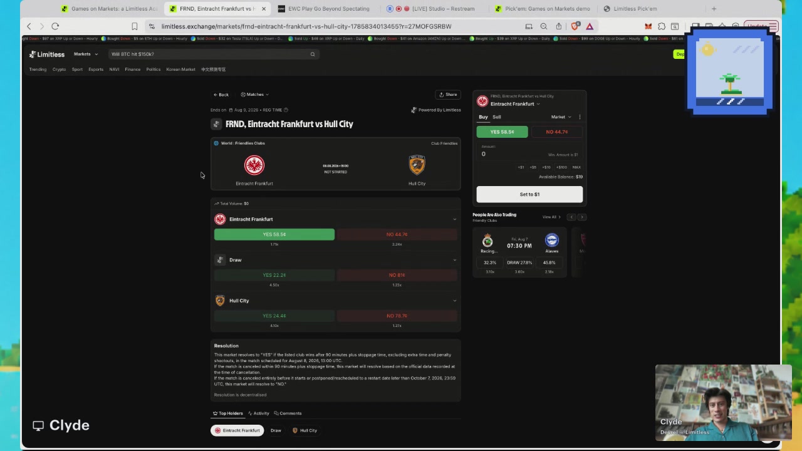This screenshot has width=802, height=451.
Task: Click the browser back arrow
Action: coord(29,26)
